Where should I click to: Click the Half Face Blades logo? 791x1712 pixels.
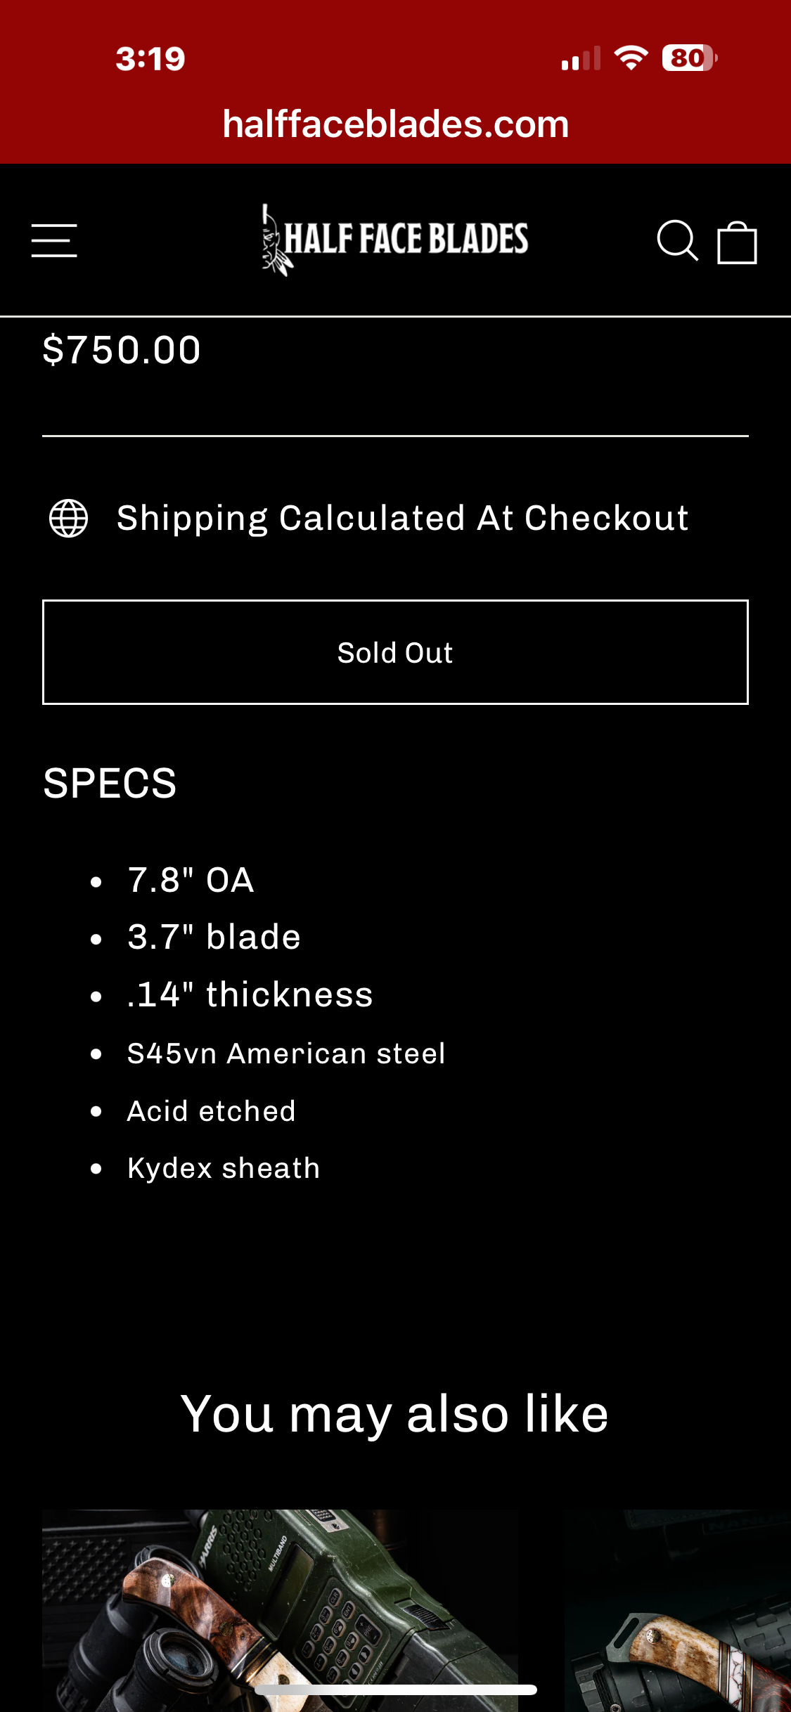click(395, 240)
